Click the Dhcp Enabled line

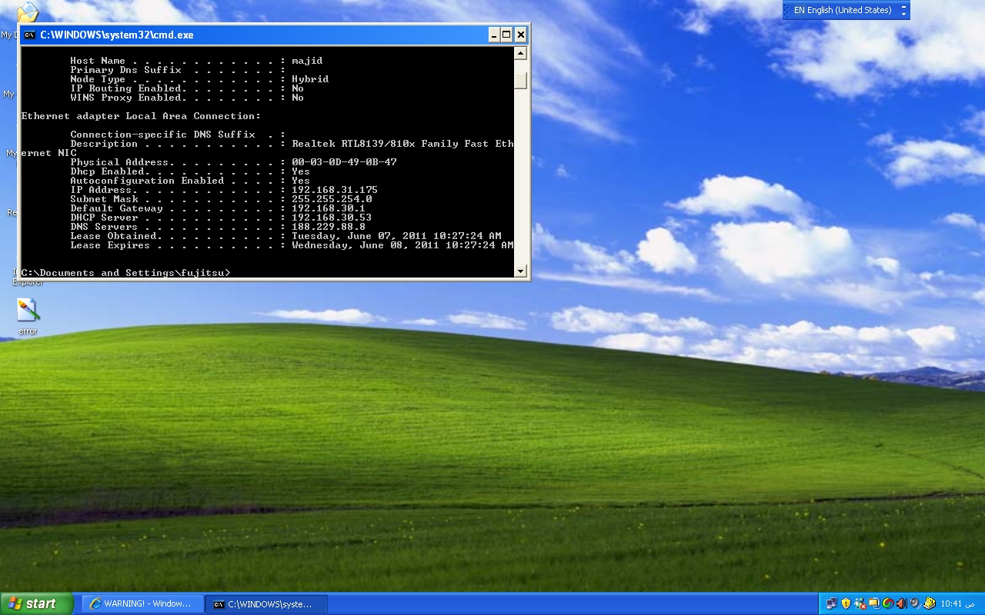pyautogui.click(x=190, y=171)
